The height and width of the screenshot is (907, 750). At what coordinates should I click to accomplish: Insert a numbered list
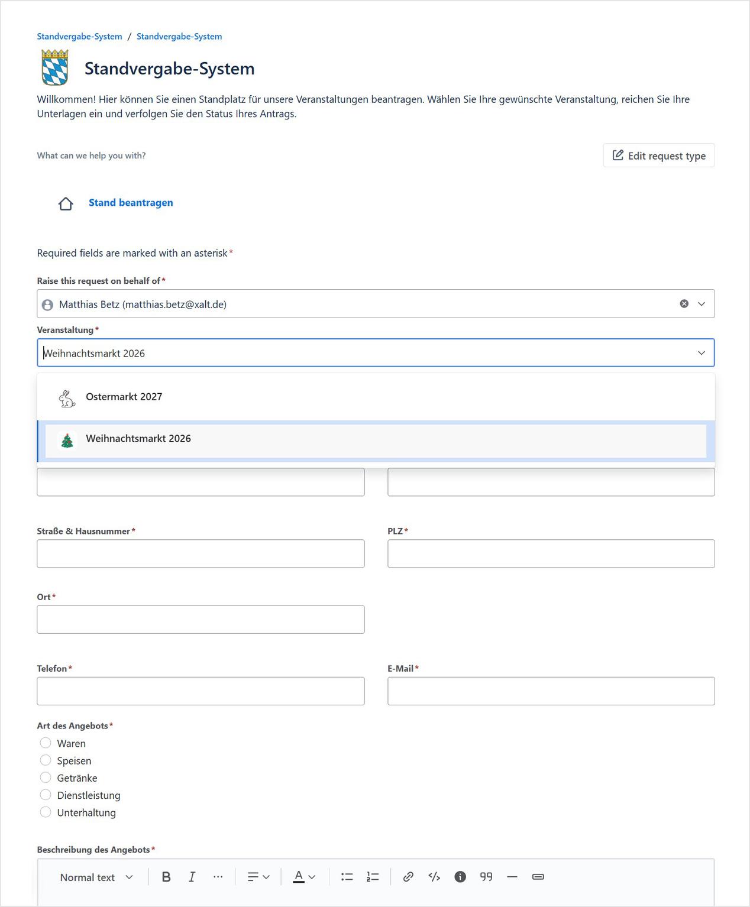pyautogui.click(x=373, y=877)
